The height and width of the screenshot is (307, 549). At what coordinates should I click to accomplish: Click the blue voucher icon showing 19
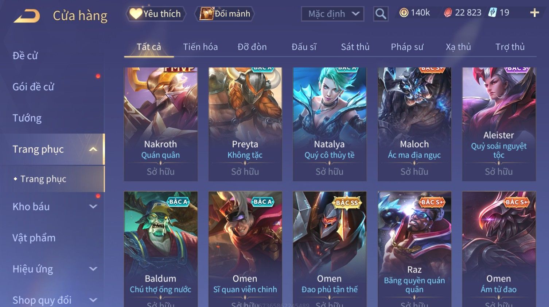click(x=492, y=13)
